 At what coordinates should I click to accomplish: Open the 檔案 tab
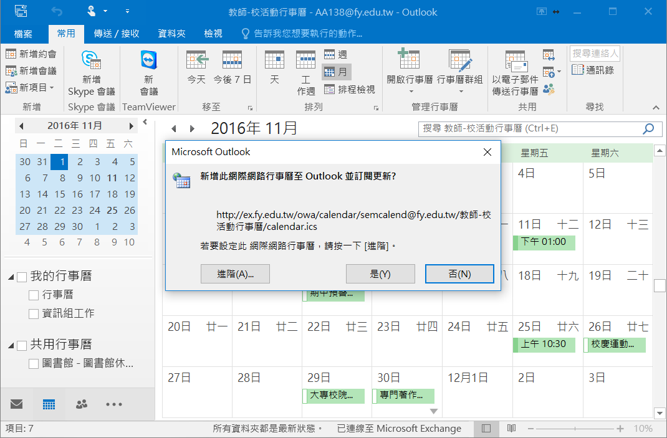pyautogui.click(x=23, y=34)
